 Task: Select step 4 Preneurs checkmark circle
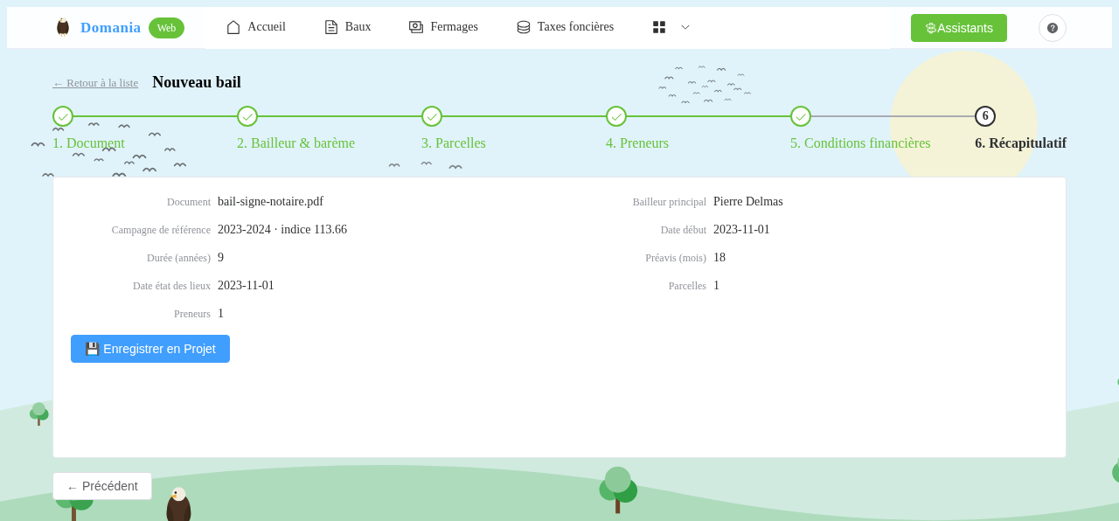(x=616, y=116)
